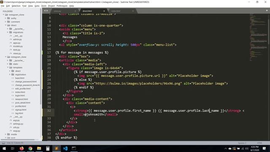Viewport: 270px width, 152px height.
Task: Open wsgi.py file
Action: (16, 131)
